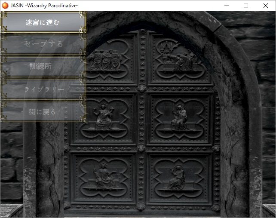This screenshot has width=276, height=218.
Task: Select 迷宮に進む to enter the labyrinth
Action: point(43,22)
